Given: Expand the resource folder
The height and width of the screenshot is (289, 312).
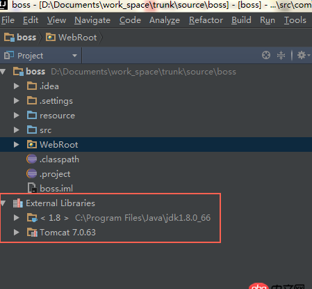Looking at the screenshot, I should tap(17, 116).
